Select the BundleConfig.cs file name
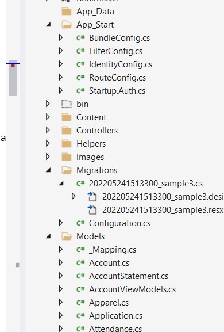 [119, 38]
